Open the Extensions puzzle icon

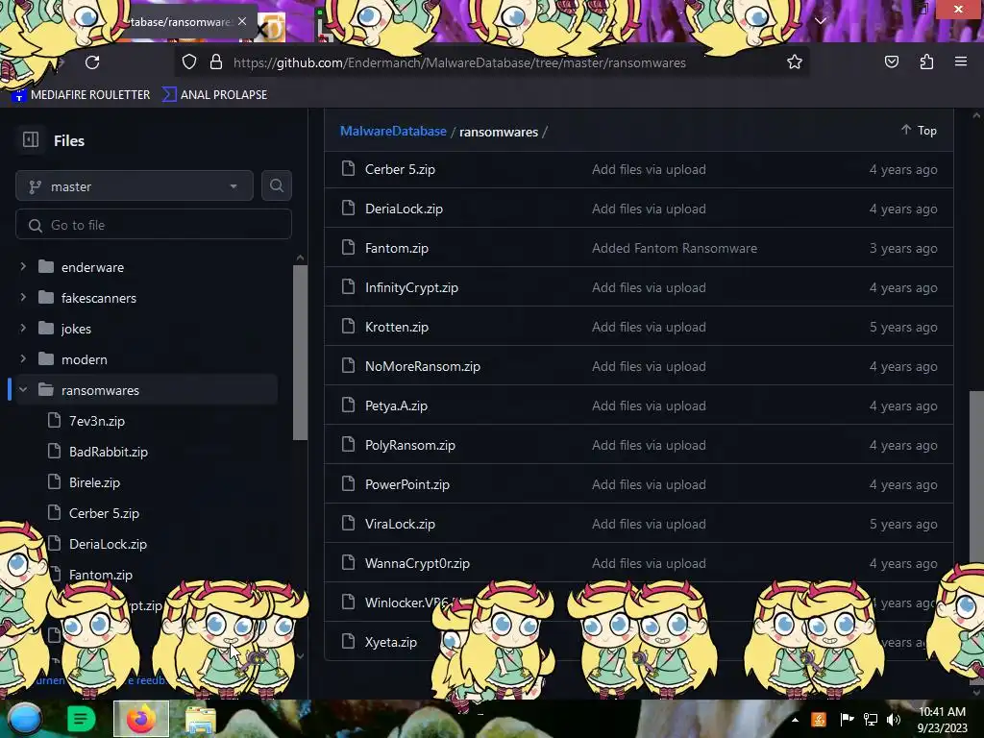926,61
